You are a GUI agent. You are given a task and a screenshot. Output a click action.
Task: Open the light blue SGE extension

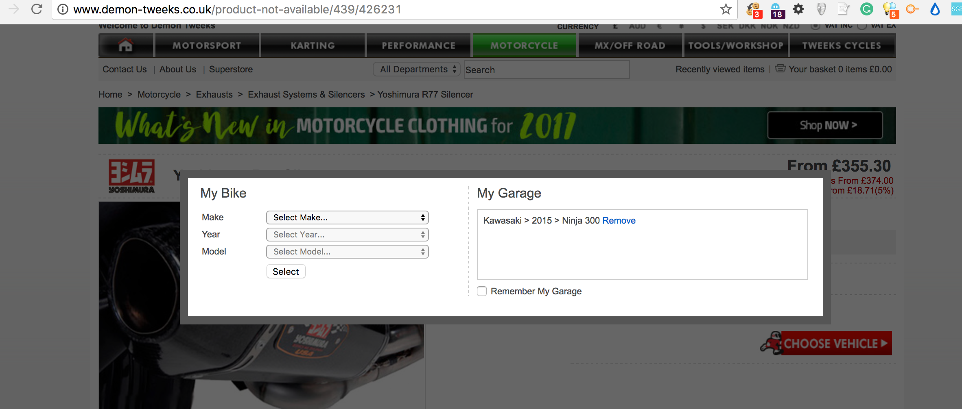[957, 9]
